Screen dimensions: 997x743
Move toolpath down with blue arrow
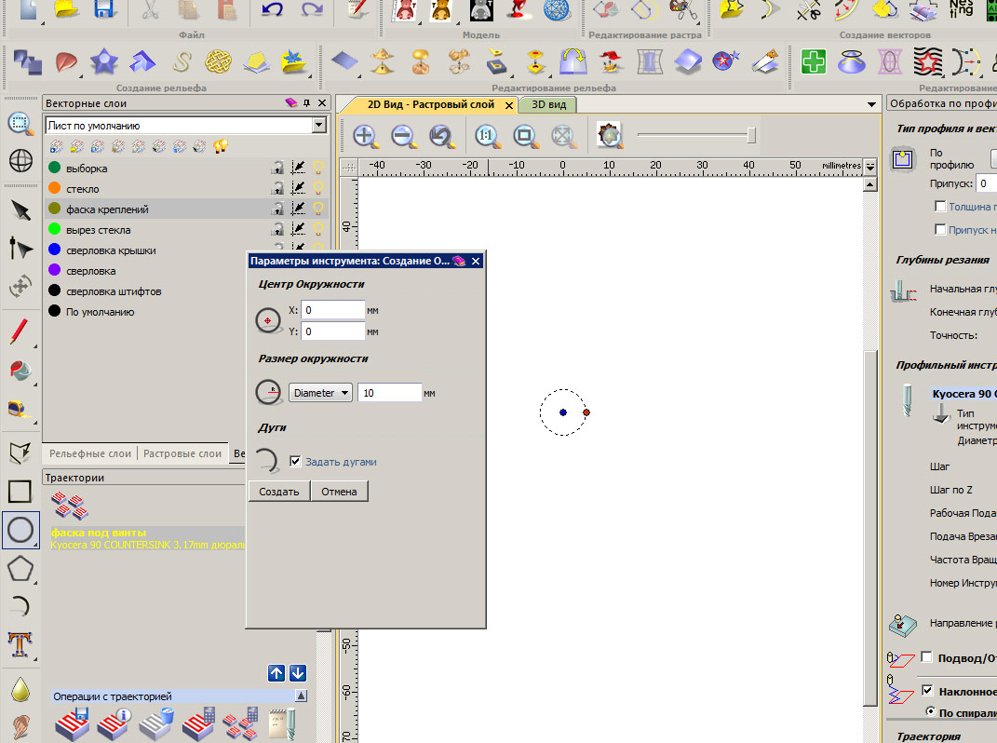click(x=298, y=673)
